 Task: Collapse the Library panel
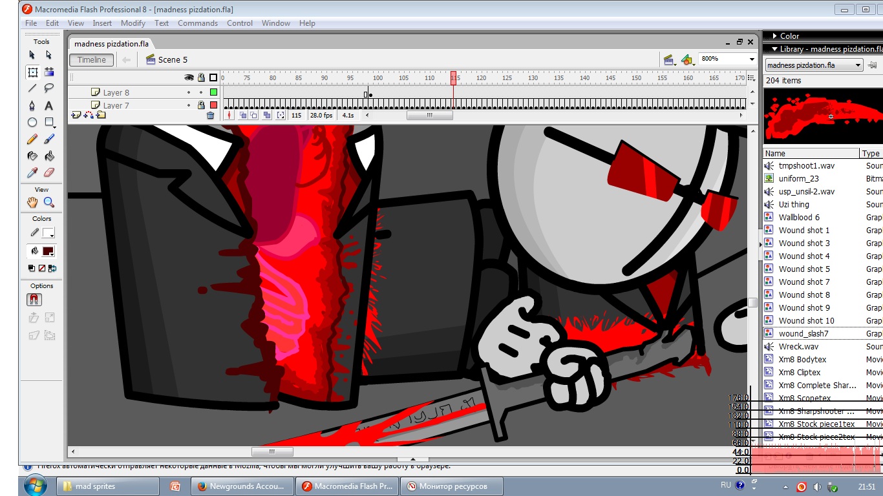pos(774,49)
